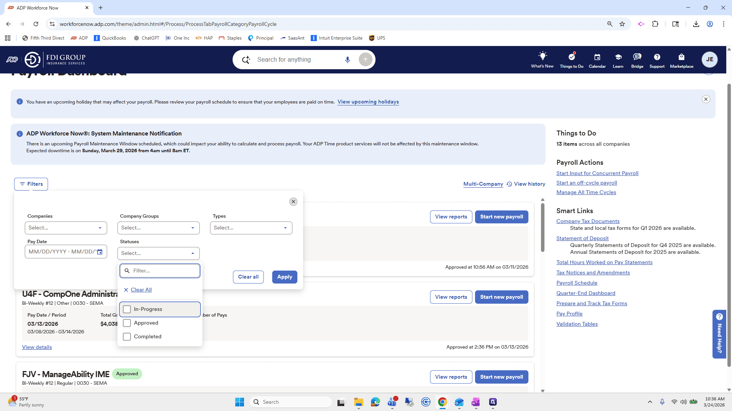Expand the Types dropdown
This screenshot has height=411, width=732.
pyautogui.click(x=251, y=228)
